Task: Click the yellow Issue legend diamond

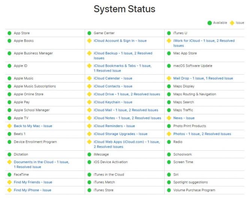Action: (232, 23)
